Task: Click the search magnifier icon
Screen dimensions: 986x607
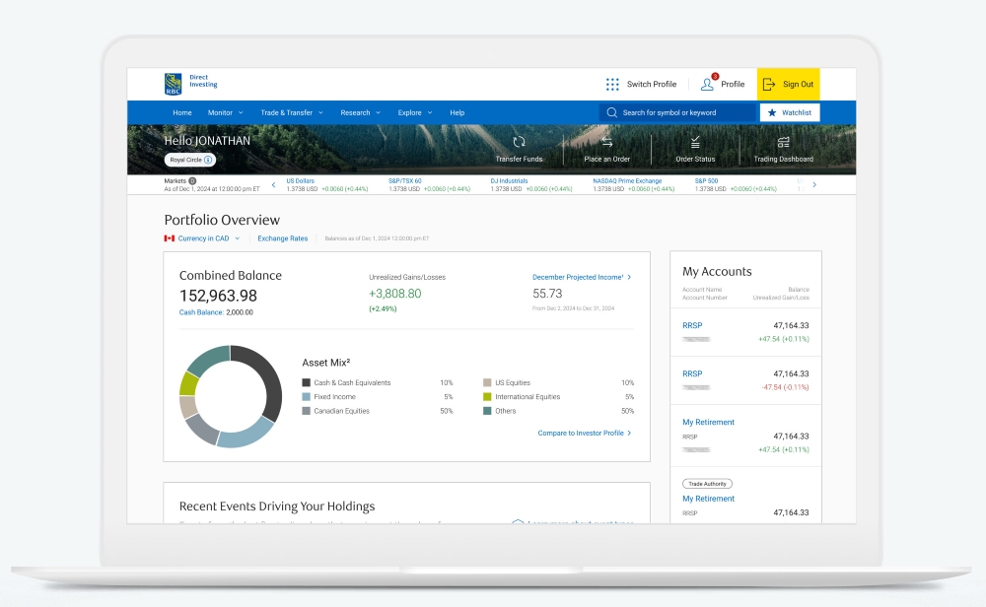Action: click(x=612, y=112)
